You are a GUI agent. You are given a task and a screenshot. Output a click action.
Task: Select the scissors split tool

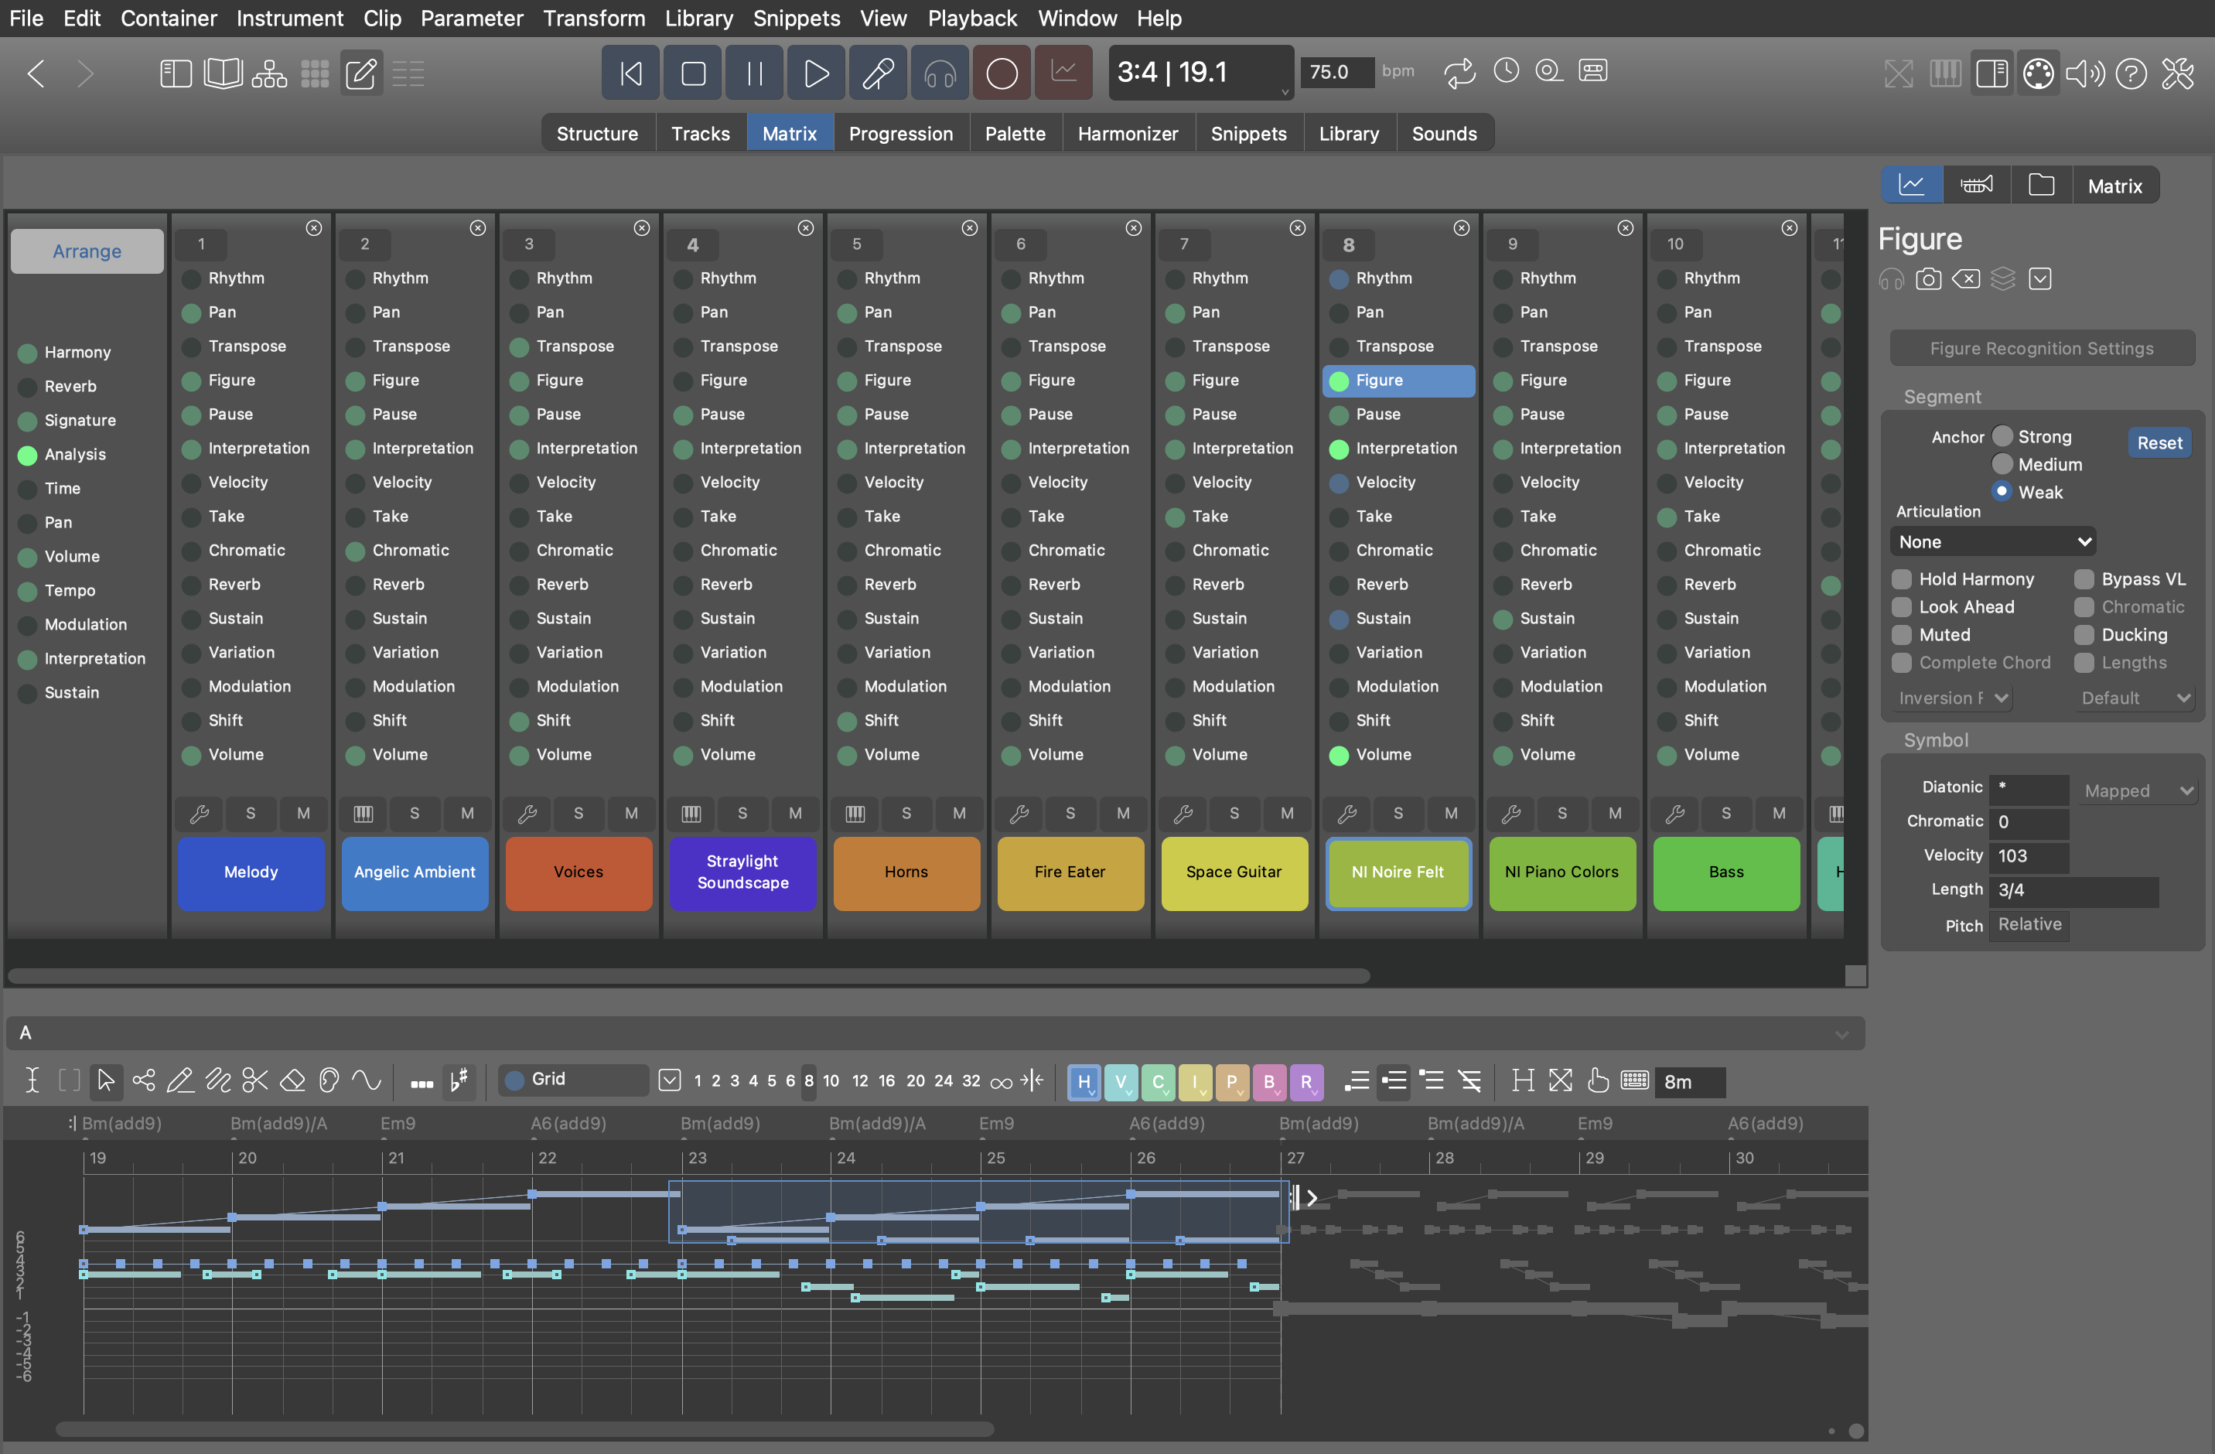pos(254,1080)
